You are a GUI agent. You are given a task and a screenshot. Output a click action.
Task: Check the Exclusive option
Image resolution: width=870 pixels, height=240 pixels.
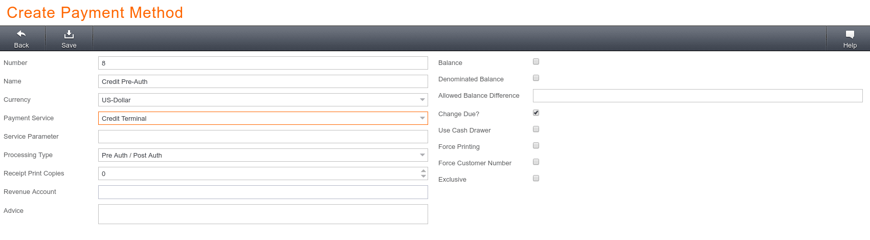(x=536, y=178)
